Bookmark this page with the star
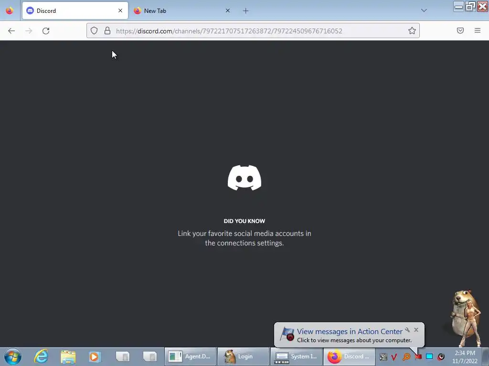 click(412, 30)
